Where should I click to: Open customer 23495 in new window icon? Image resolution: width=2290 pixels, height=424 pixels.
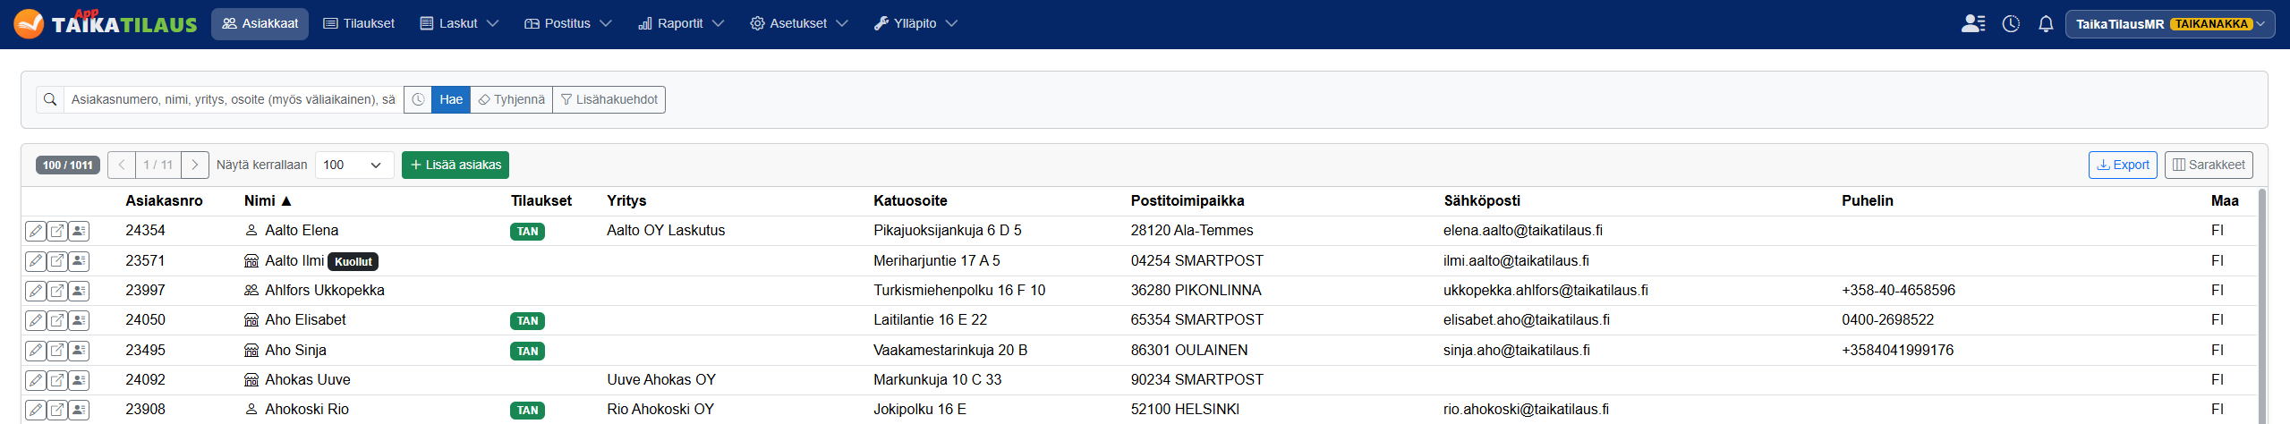57,351
